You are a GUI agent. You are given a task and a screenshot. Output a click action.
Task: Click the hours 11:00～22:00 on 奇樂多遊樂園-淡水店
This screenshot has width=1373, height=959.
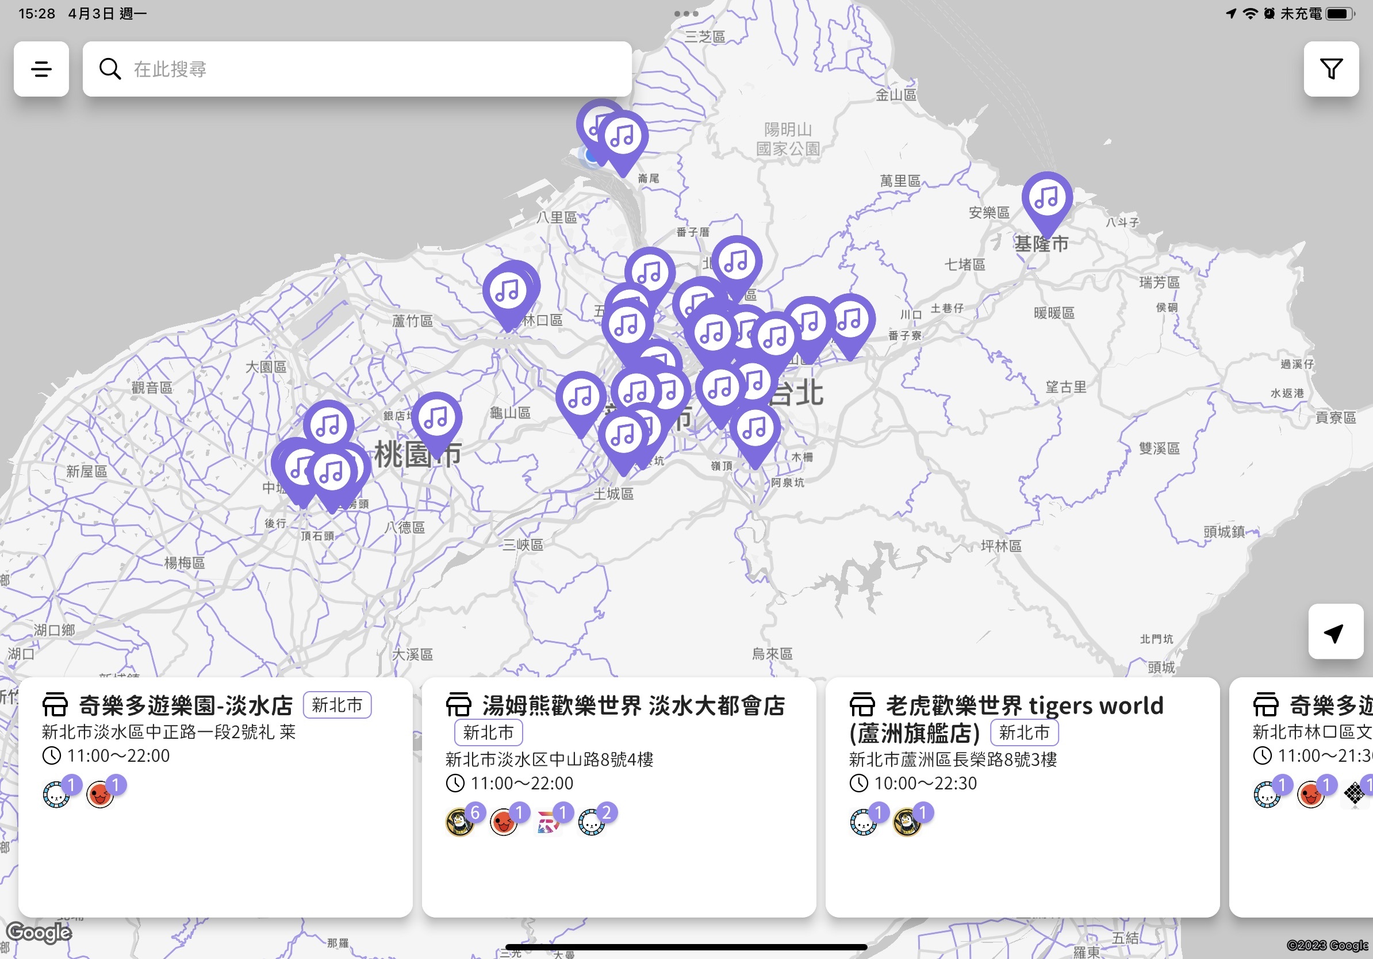pyautogui.click(x=118, y=755)
